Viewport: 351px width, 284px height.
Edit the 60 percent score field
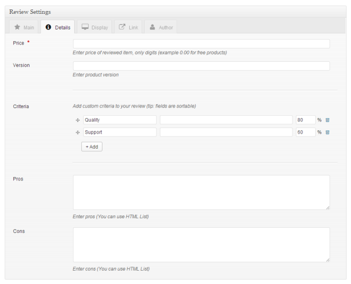tap(305, 133)
